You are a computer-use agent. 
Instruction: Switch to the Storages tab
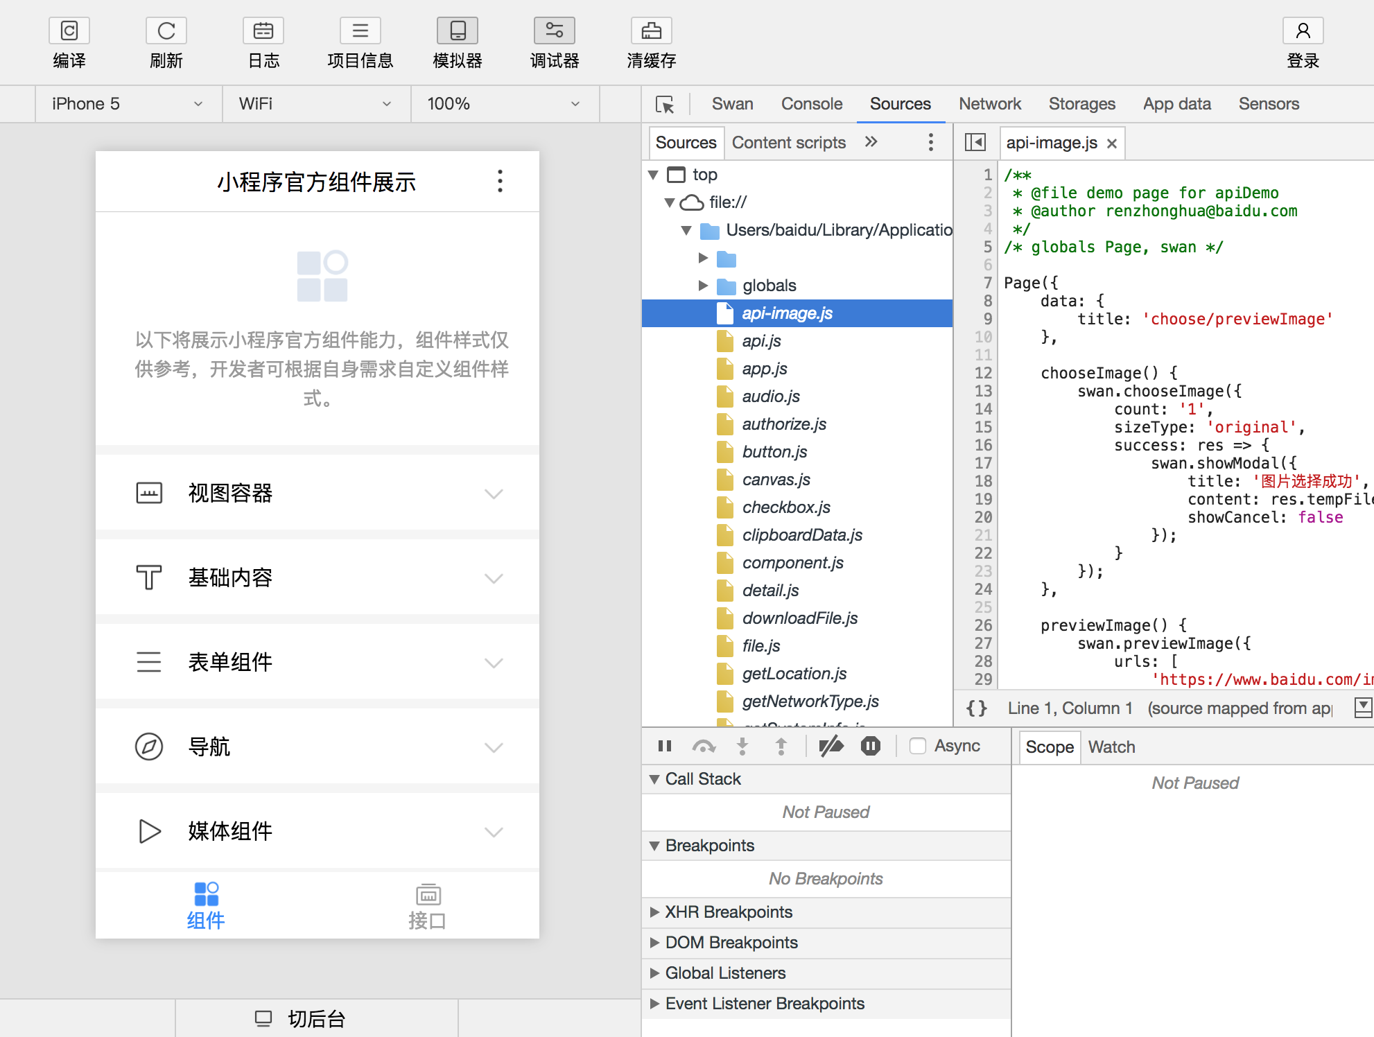[x=1082, y=104]
